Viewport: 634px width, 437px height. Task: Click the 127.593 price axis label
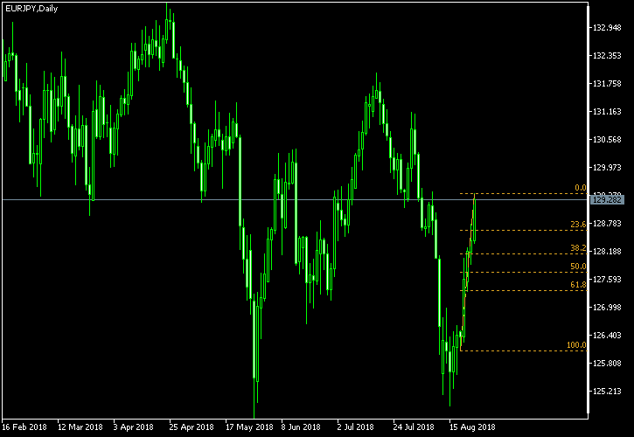coord(607,280)
